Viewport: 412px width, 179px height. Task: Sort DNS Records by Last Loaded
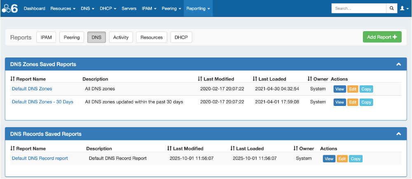click(247, 149)
